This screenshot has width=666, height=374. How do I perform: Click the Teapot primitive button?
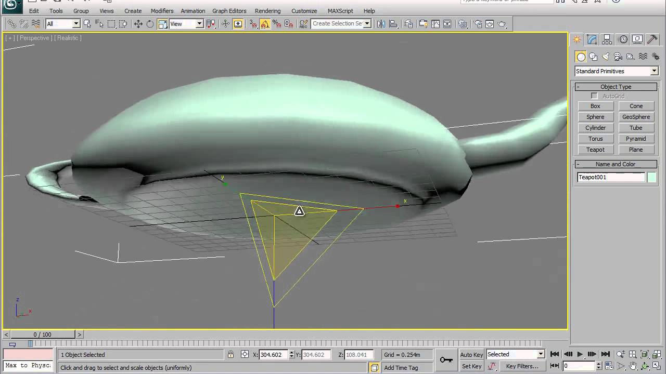[x=595, y=150]
